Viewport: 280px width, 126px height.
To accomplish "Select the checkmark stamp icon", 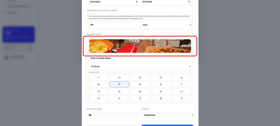I will click(x=98, y=77).
